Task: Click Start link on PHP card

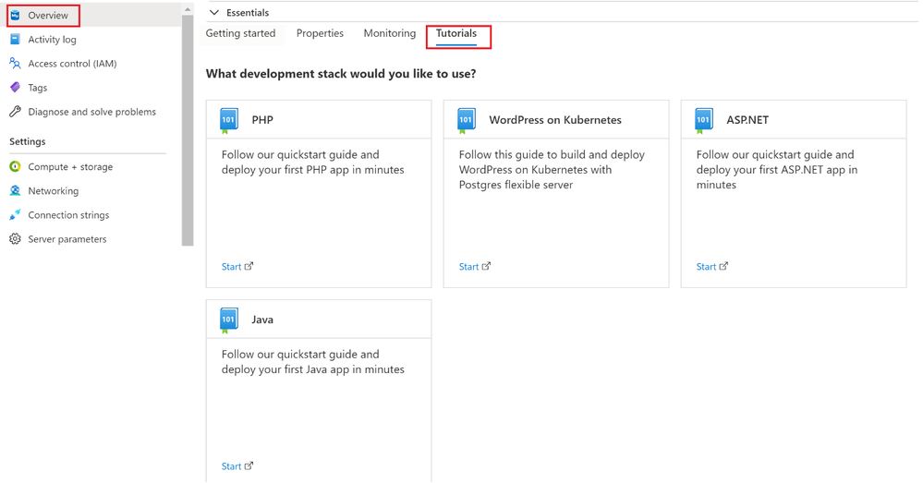Action: [231, 267]
